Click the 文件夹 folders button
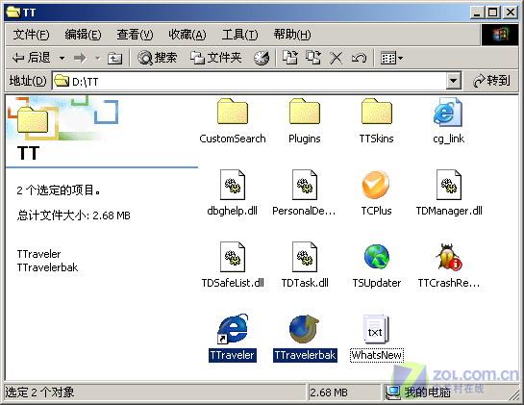 click(216, 58)
